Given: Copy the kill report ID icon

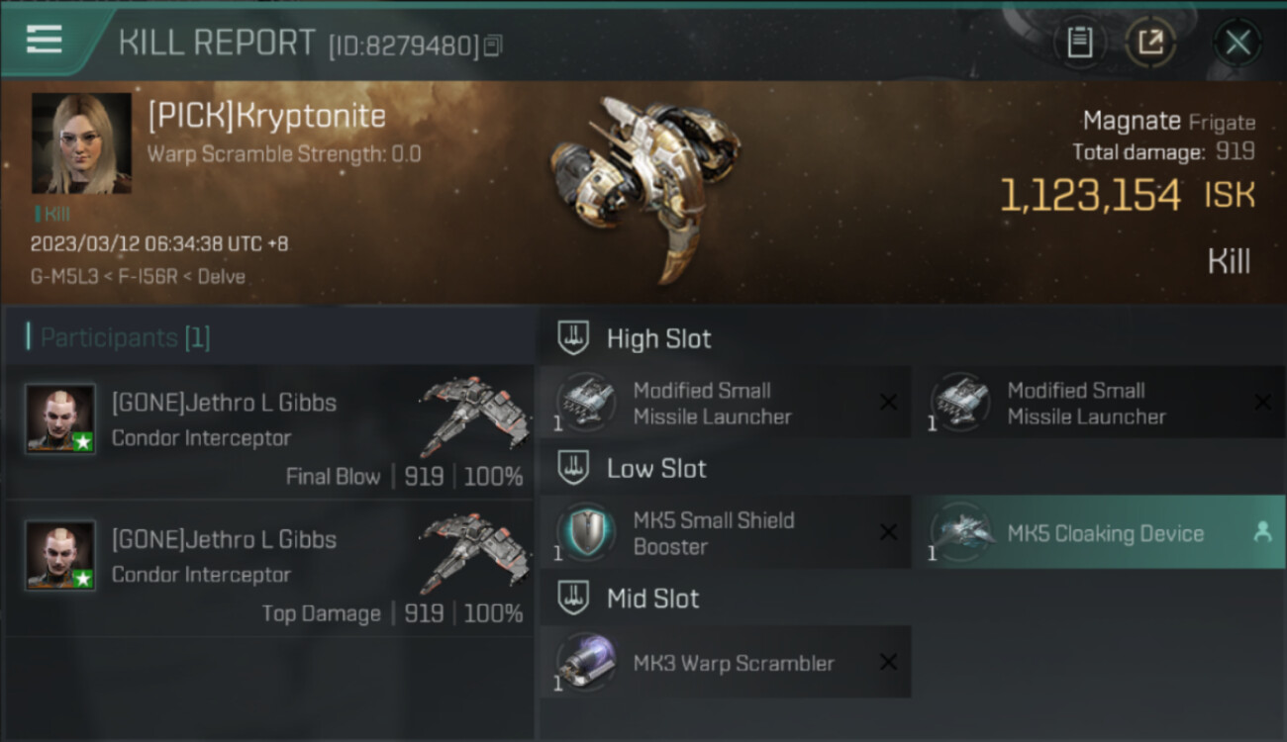Looking at the screenshot, I should [493, 46].
